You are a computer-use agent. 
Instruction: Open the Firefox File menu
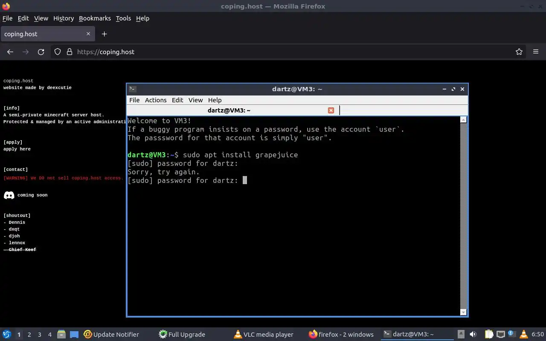[x=7, y=18]
